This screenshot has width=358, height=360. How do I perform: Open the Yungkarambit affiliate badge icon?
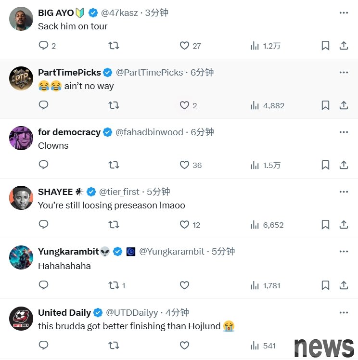click(131, 252)
